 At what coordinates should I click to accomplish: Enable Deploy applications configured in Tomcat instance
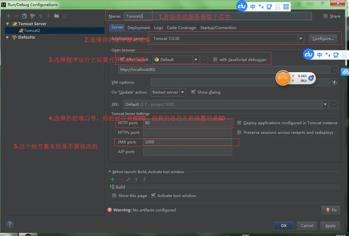click(239, 123)
